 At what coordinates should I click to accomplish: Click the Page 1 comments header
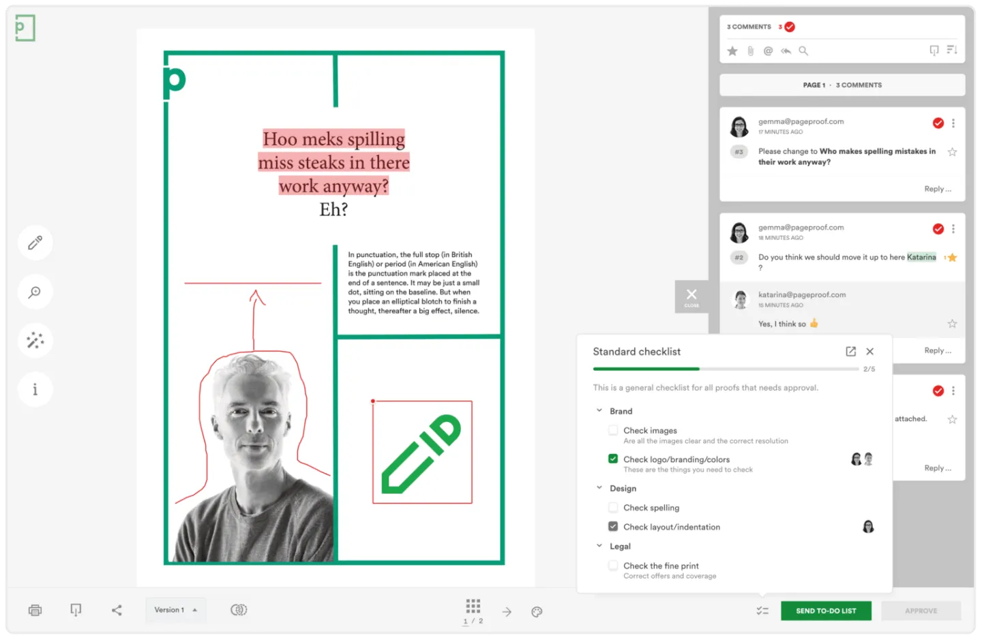coord(842,85)
